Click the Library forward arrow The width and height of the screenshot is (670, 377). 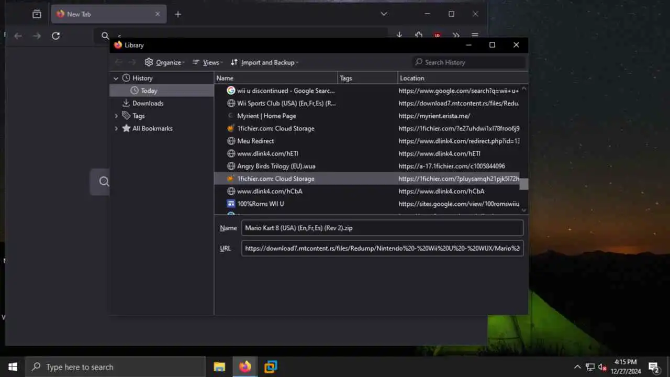[132, 62]
